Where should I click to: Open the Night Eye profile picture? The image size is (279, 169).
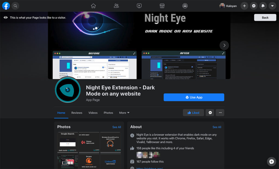pyautogui.click(x=68, y=90)
